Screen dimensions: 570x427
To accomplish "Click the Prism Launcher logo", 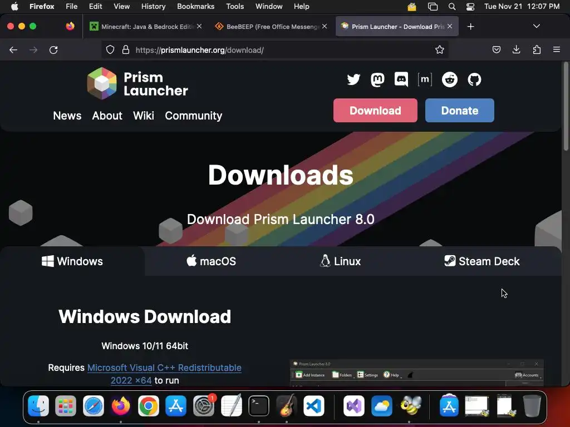I will (x=137, y=83).
